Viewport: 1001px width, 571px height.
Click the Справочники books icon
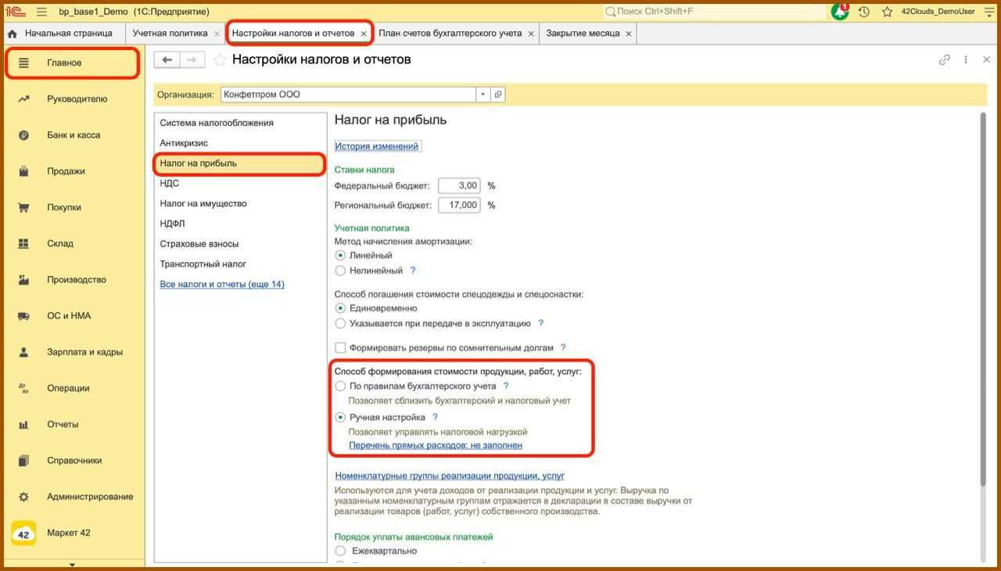coord(23,461)
